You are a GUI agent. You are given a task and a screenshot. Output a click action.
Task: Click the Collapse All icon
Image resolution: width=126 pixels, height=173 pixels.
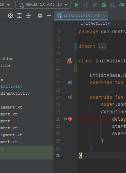pos(28,16)
